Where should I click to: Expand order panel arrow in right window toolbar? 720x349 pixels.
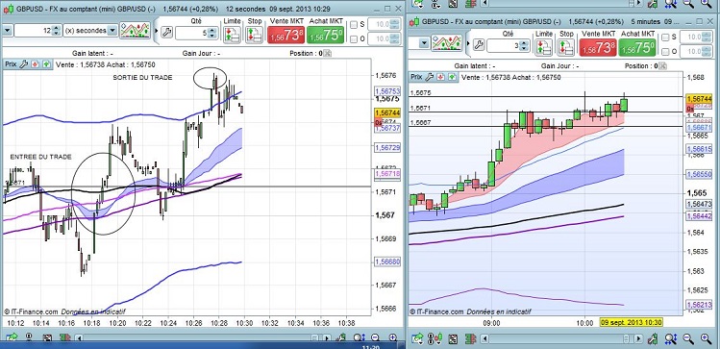(x=468, y=44)
